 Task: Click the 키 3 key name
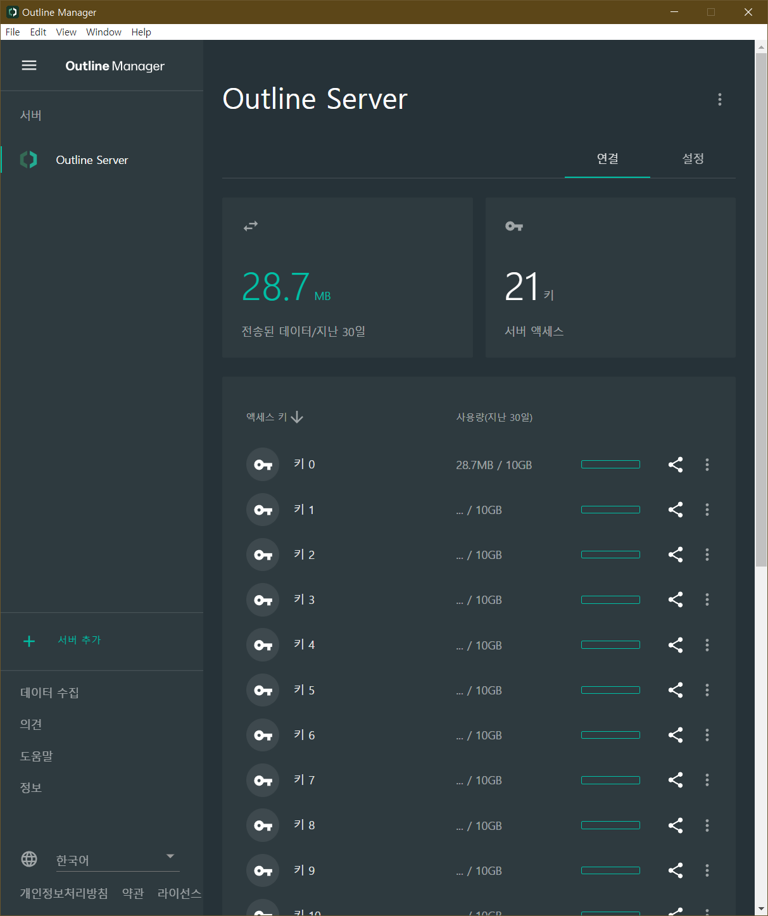tap(304, 599)
